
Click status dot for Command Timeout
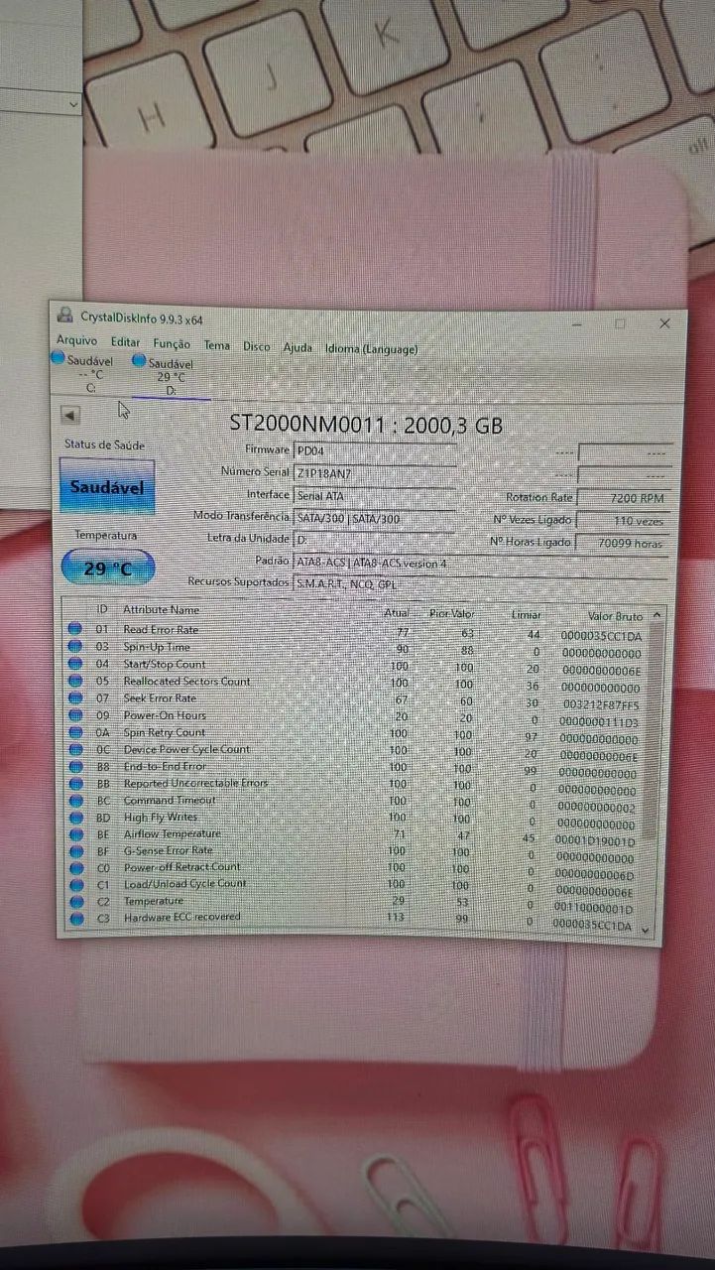click(x=74, y=801)
